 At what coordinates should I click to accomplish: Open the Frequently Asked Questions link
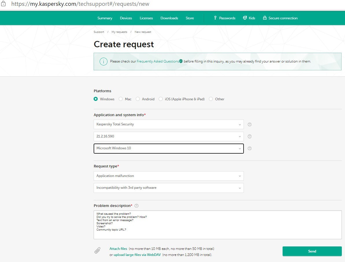click(x=158, y=61)
